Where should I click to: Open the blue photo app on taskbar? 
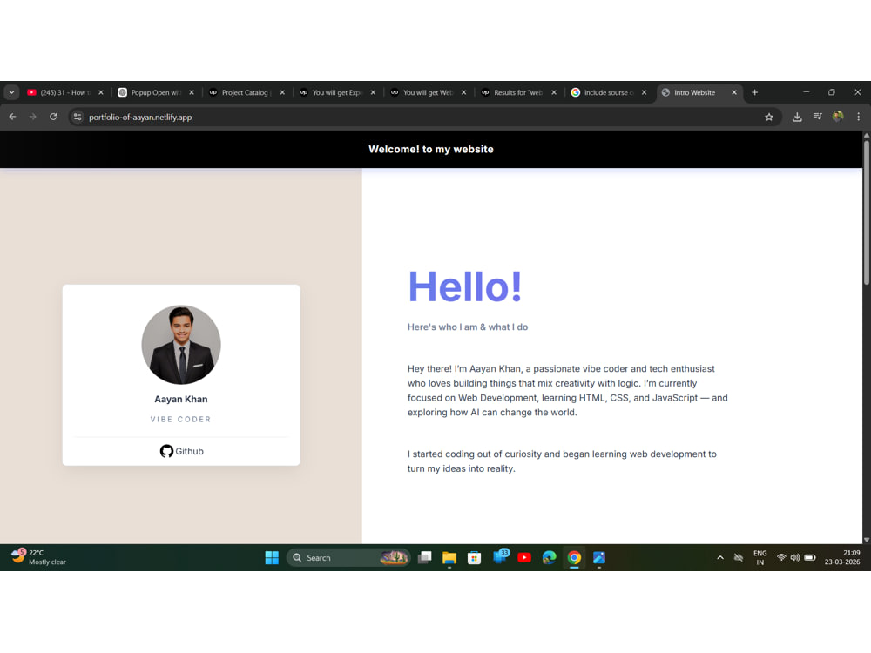(x=599, y=557)
